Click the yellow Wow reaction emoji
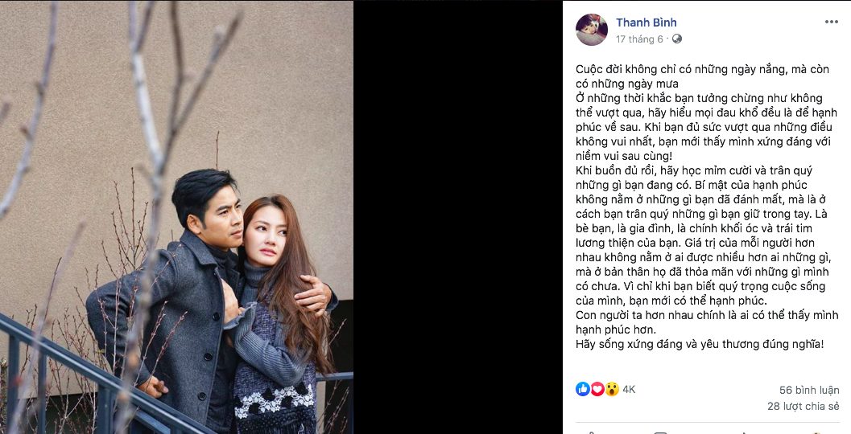The height and width of the screenshot is (434, 851). (x=612, y=389)
